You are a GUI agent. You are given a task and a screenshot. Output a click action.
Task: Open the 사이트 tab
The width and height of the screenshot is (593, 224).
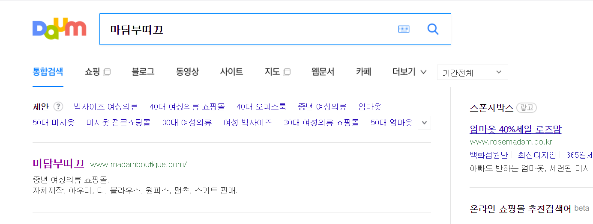232,72
